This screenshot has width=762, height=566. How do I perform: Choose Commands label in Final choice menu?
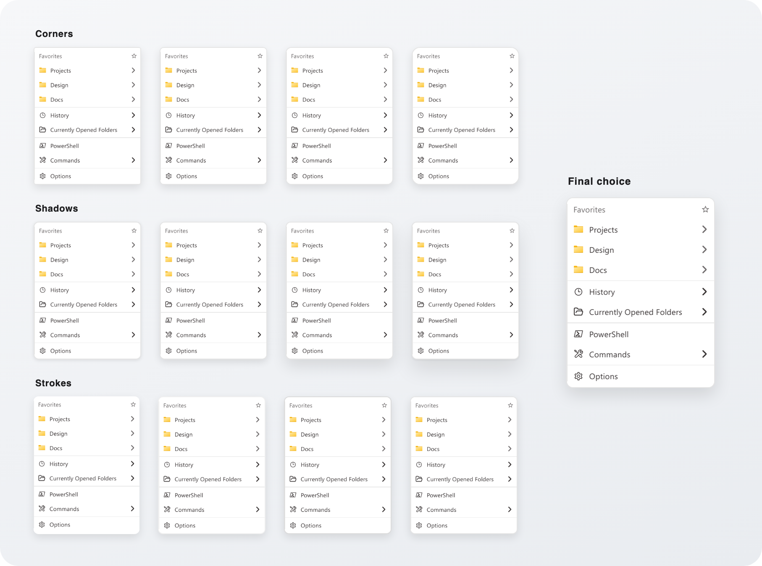[610, 355]
